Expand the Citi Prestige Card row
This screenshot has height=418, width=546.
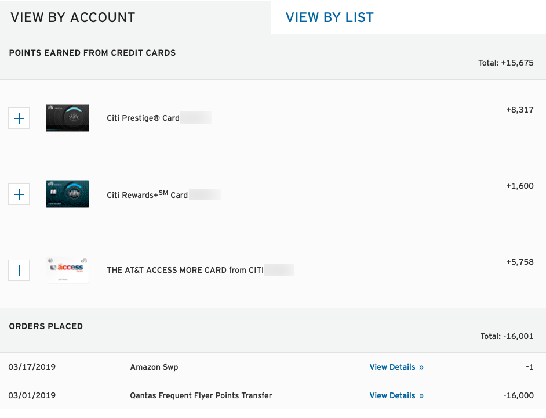(19, 118)
